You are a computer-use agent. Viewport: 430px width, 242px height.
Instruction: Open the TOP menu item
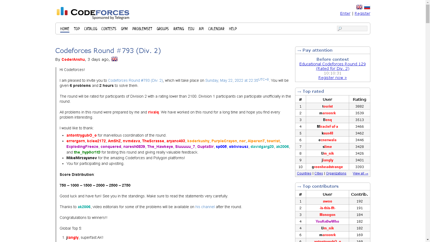pyautogui.click(x=77, y=29)
